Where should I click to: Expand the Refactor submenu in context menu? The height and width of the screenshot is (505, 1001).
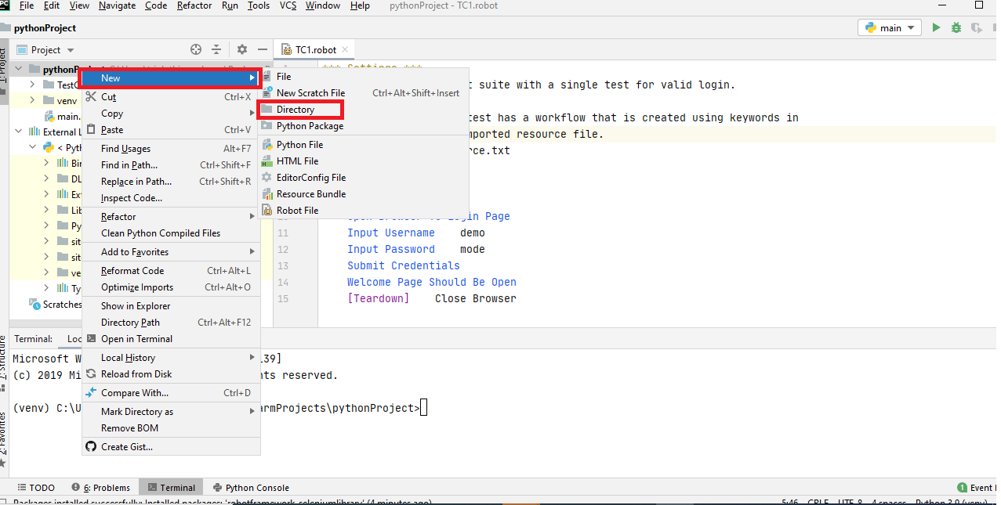pos(169,217)
